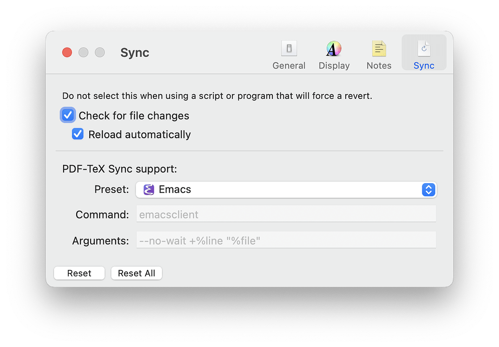Click the red close button
Screen dimensions: 499x347
coord(67,53)
